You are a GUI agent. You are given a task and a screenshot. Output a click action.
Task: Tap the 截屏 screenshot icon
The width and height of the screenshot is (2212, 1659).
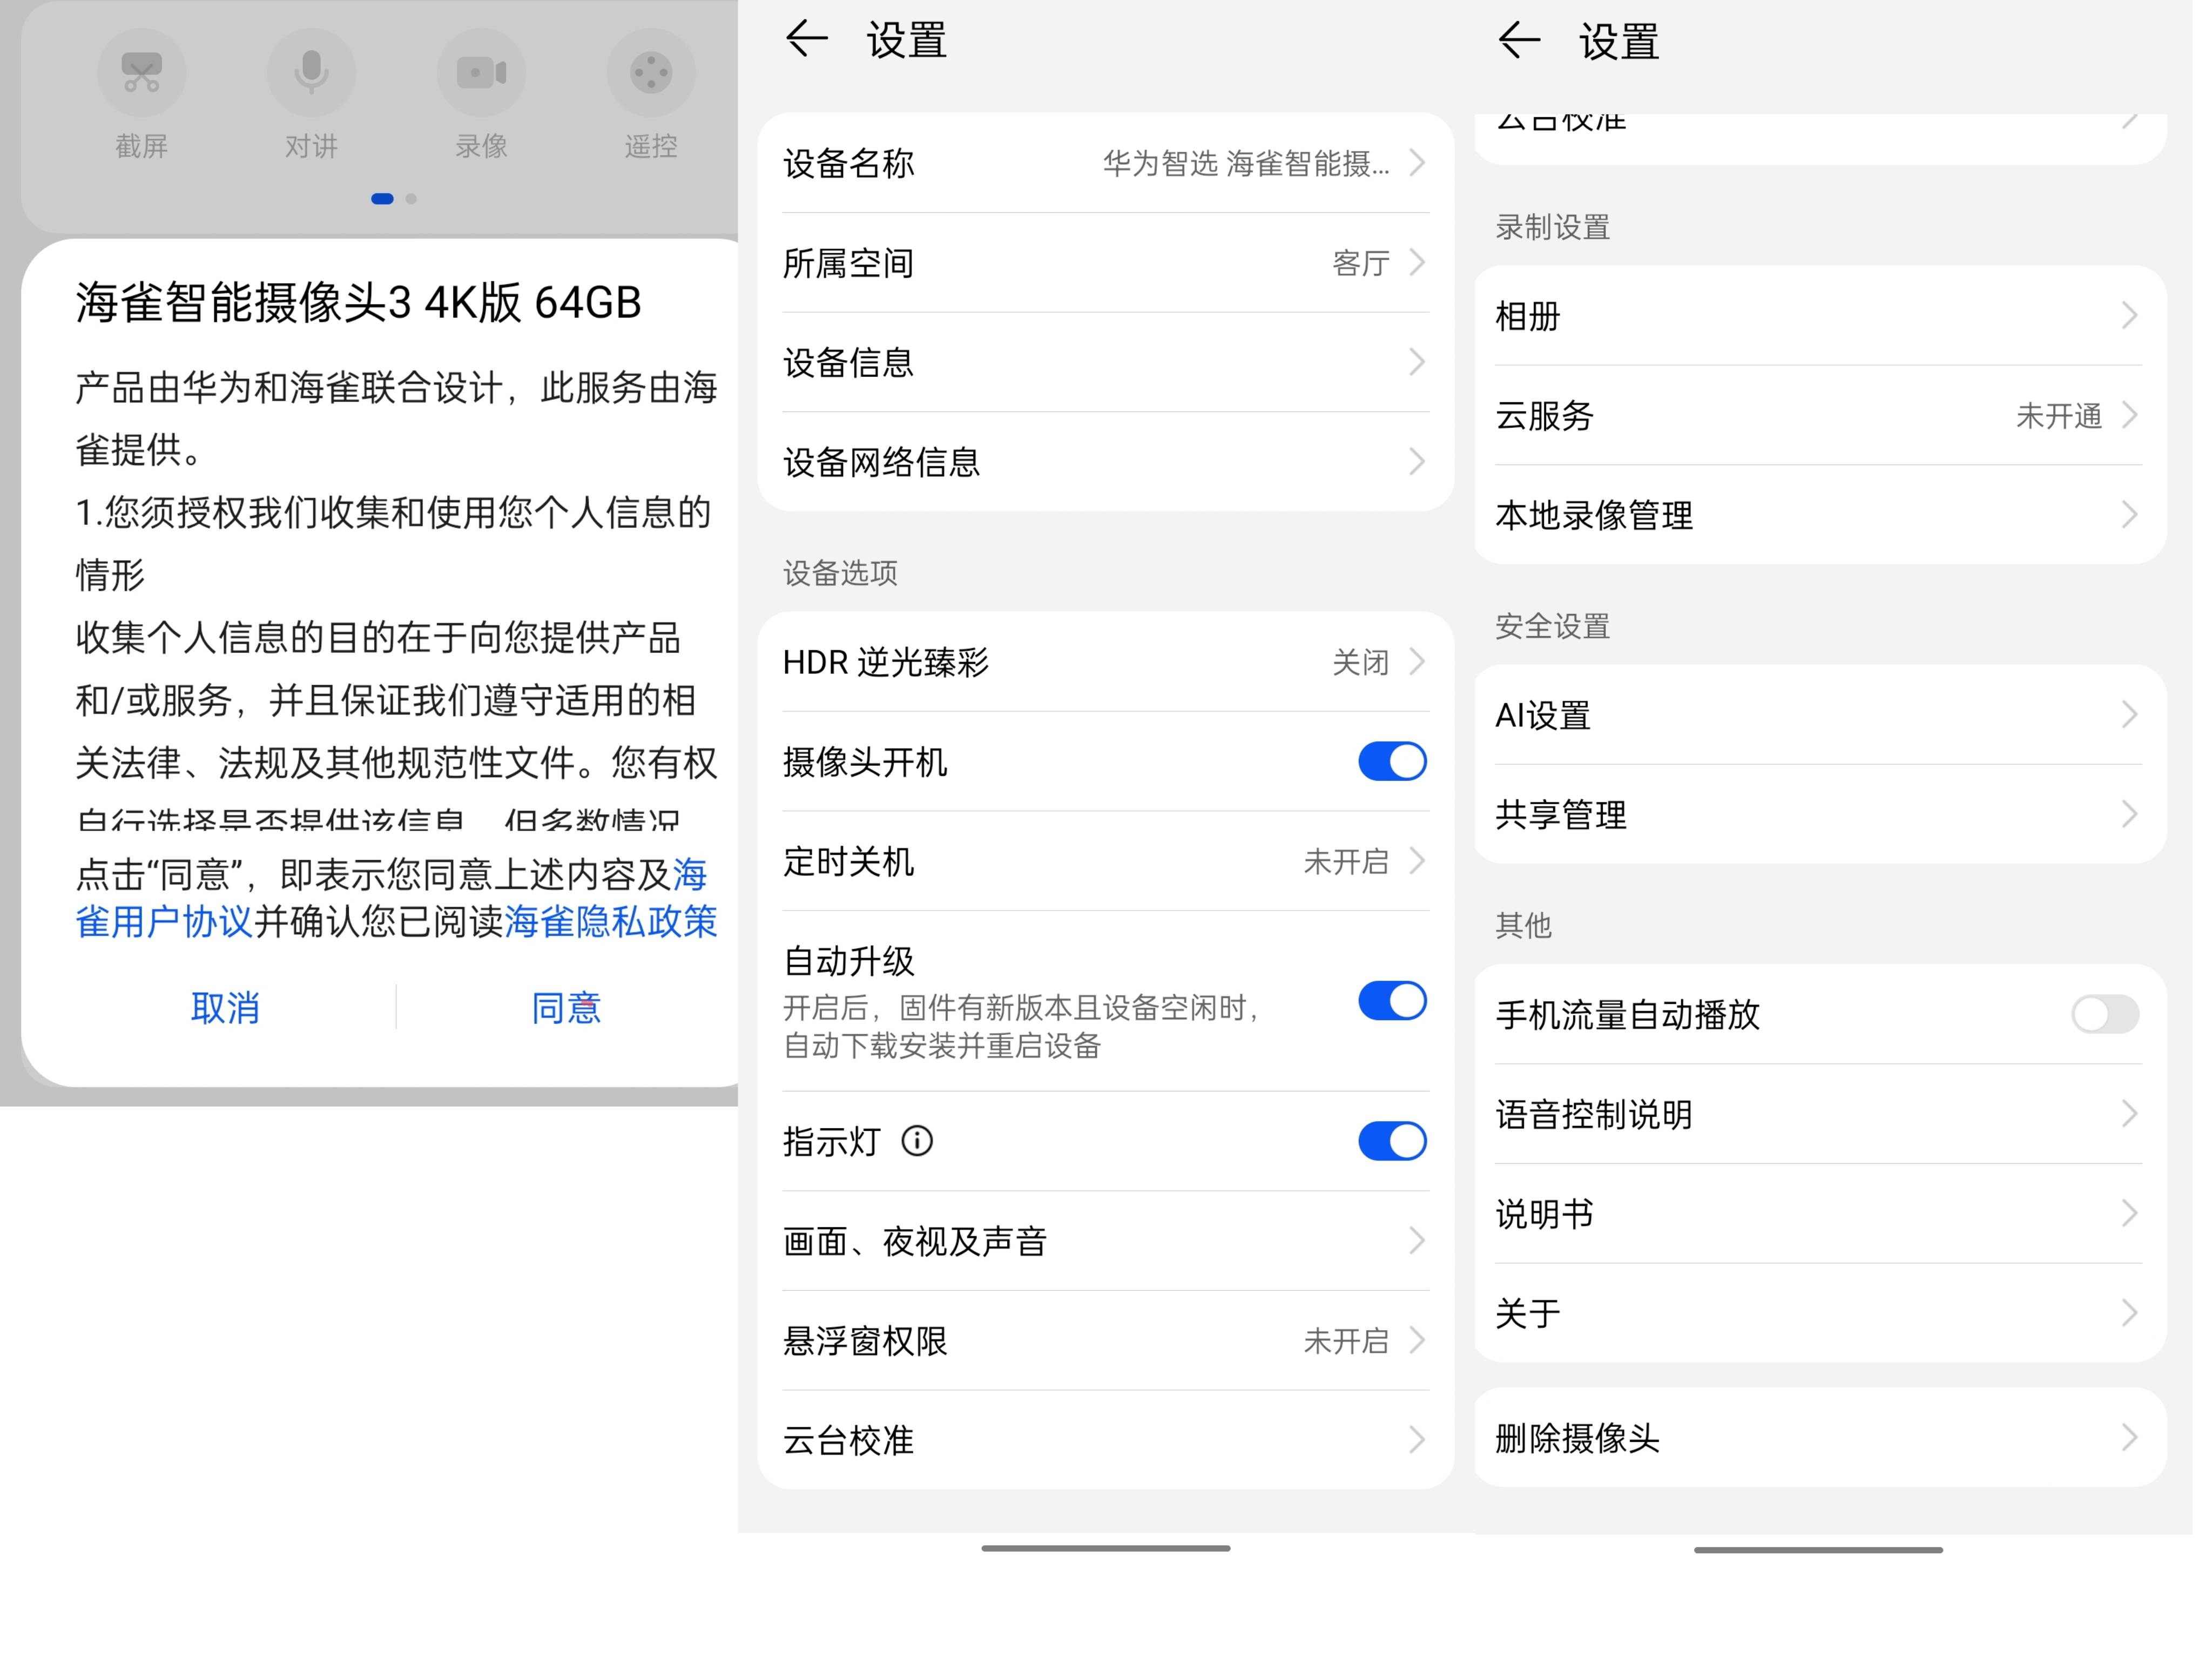point(141,73)
